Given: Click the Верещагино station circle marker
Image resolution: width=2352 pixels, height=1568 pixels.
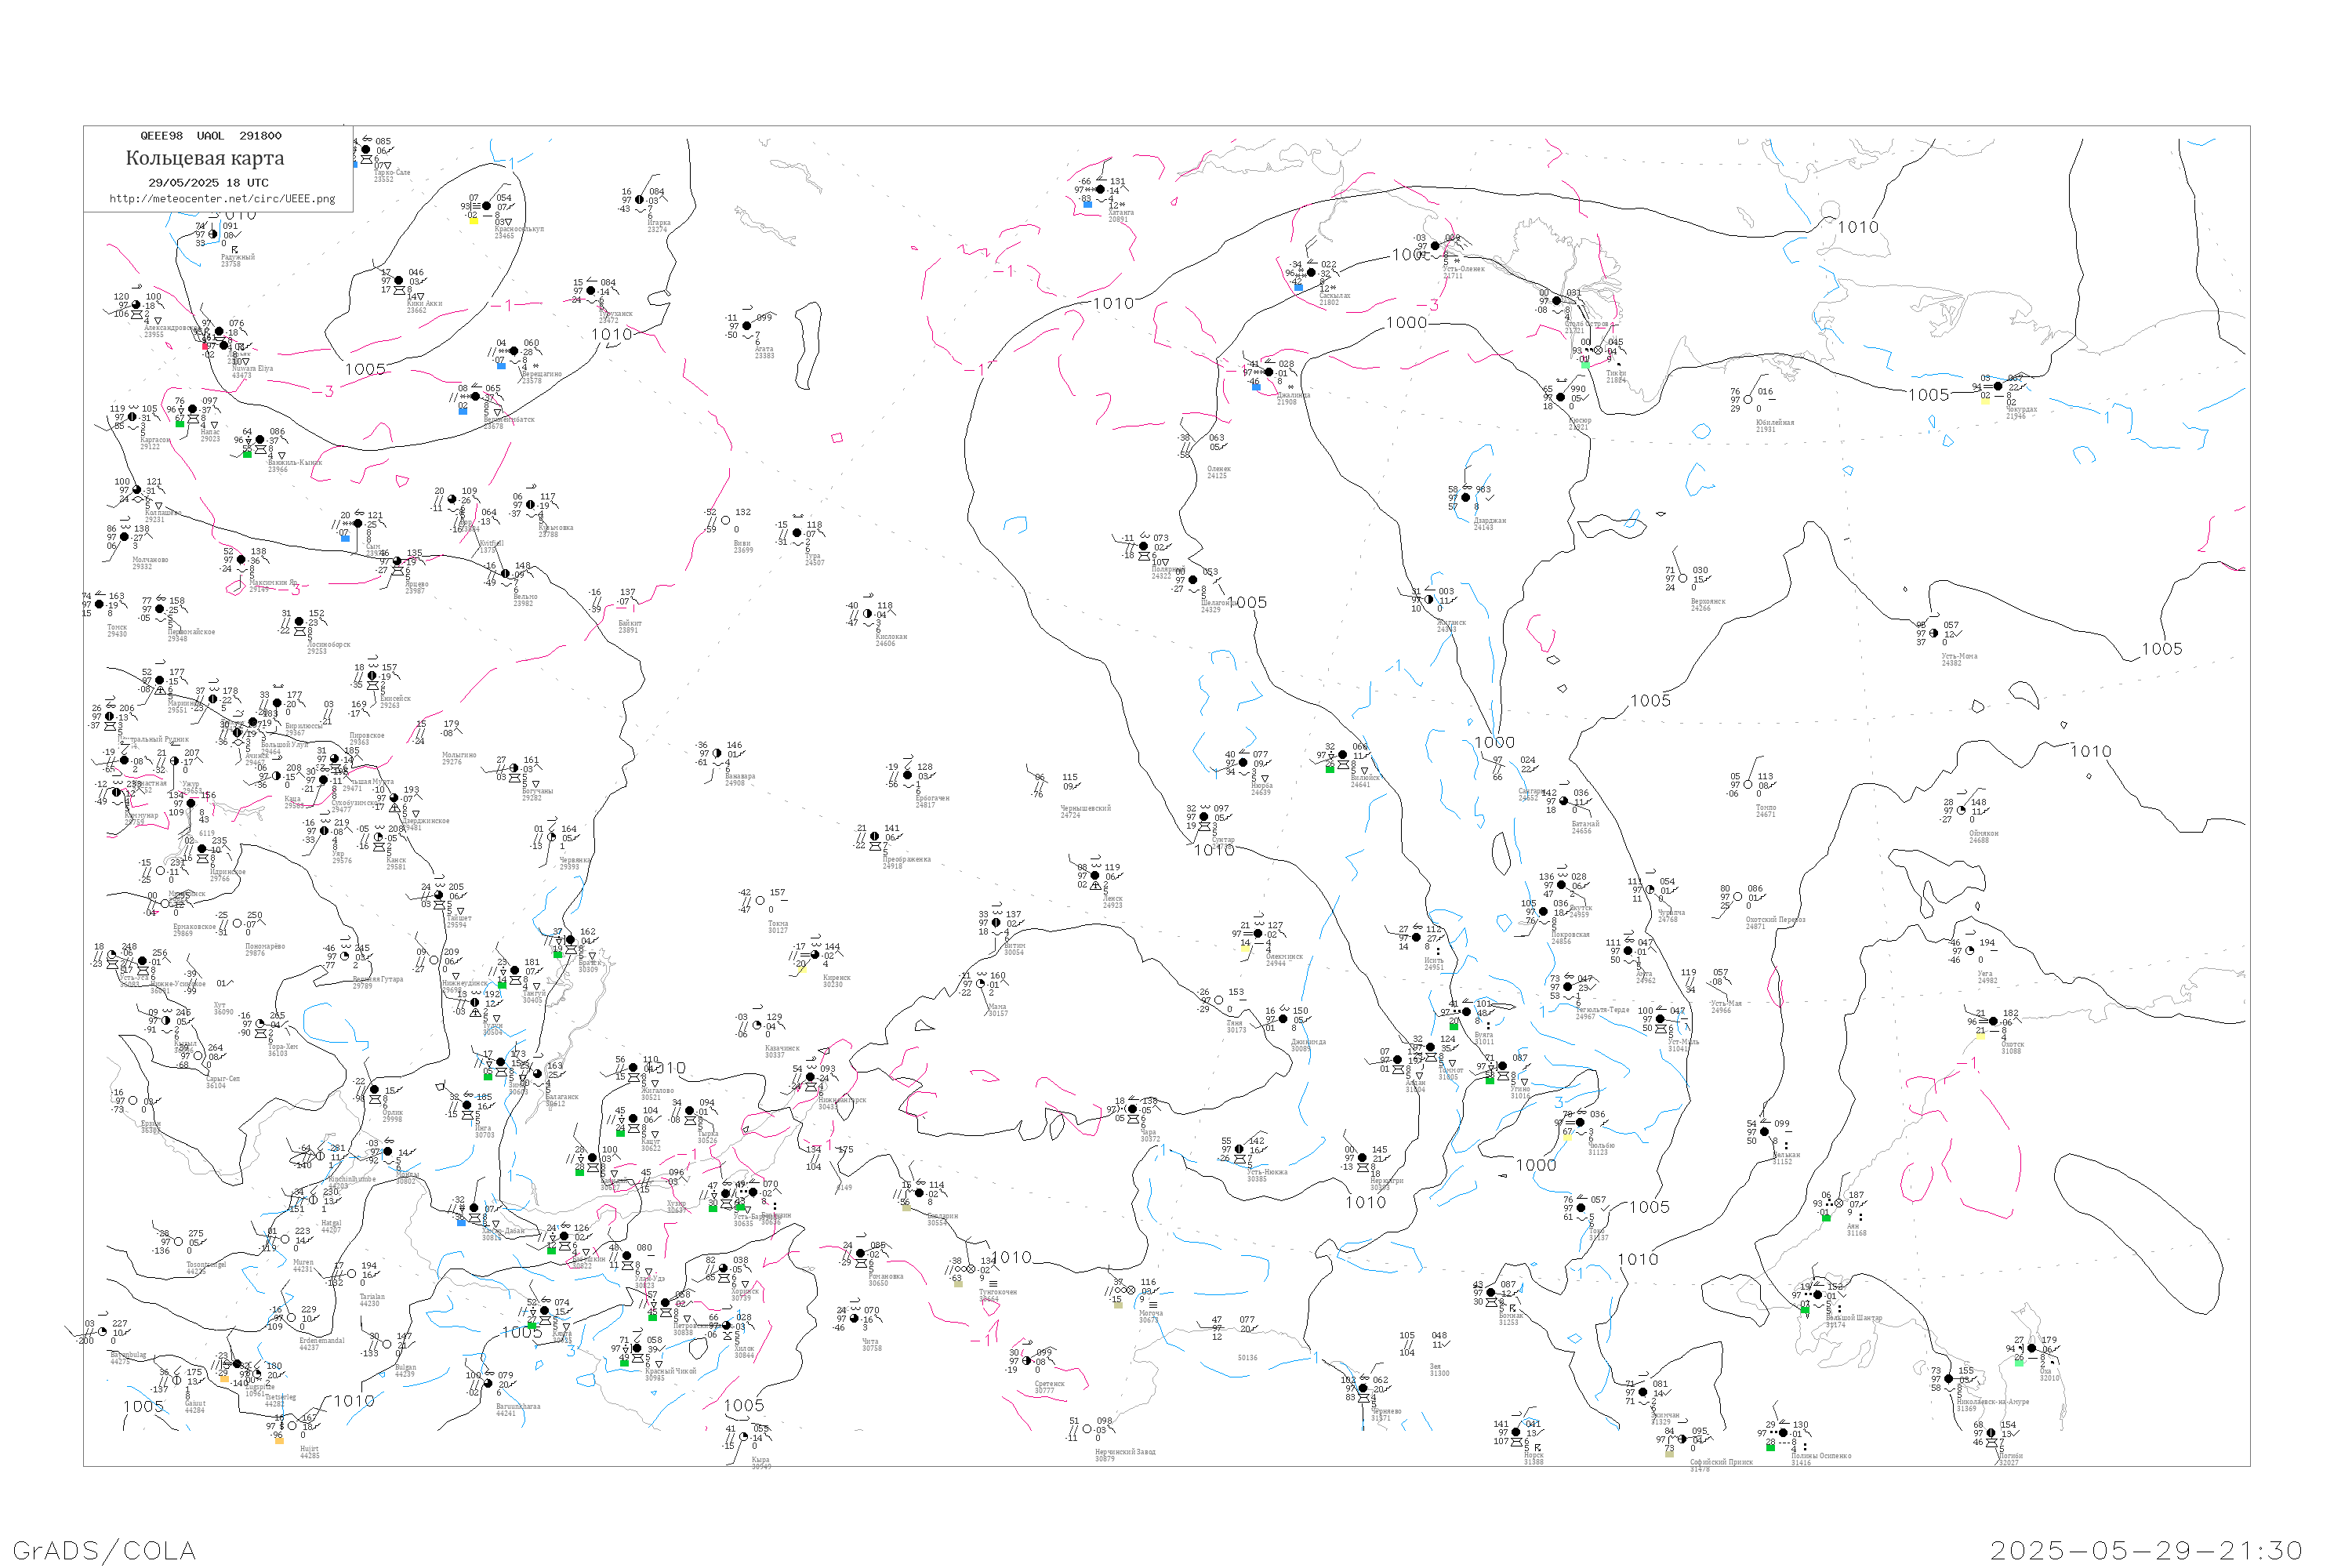Looking at the screenshot, I should point(514,352).
